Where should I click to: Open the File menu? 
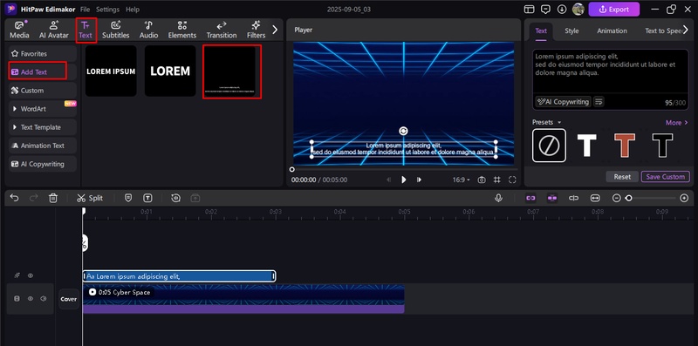[x=85, y=10]
